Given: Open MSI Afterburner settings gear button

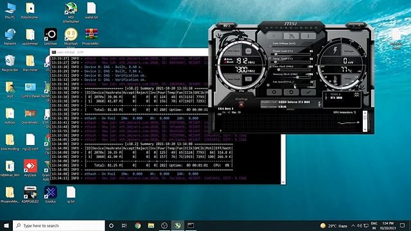Looking at the screenshot, I should point(274,92).
